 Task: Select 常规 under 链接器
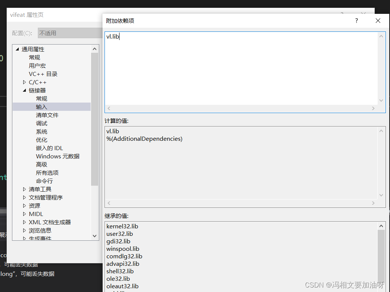click(42, 99)
